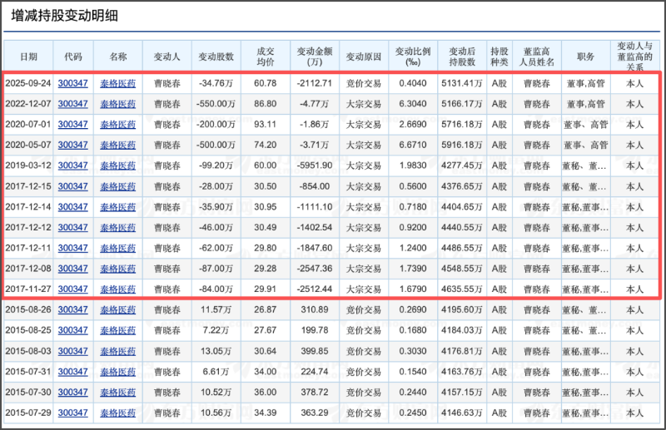The height and width of the screenshot is (430, 666).
Task: Open 泰格医药 link in the 2015-07-29 row
Action: (x=118, y=413)
